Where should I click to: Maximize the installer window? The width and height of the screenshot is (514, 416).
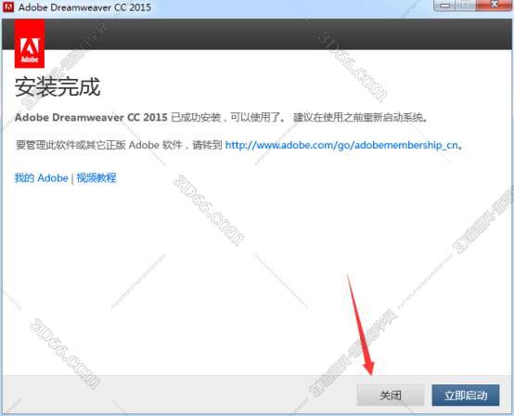tap(466, 5)
